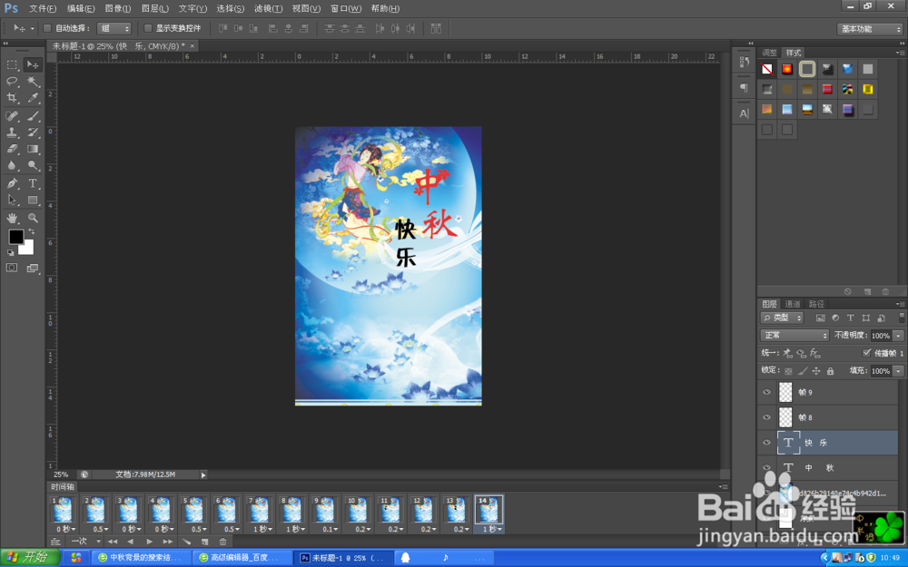Select the Path Selection tool
Image resolution: width=908 pixels, height=567 pixels.
(12, 200)
